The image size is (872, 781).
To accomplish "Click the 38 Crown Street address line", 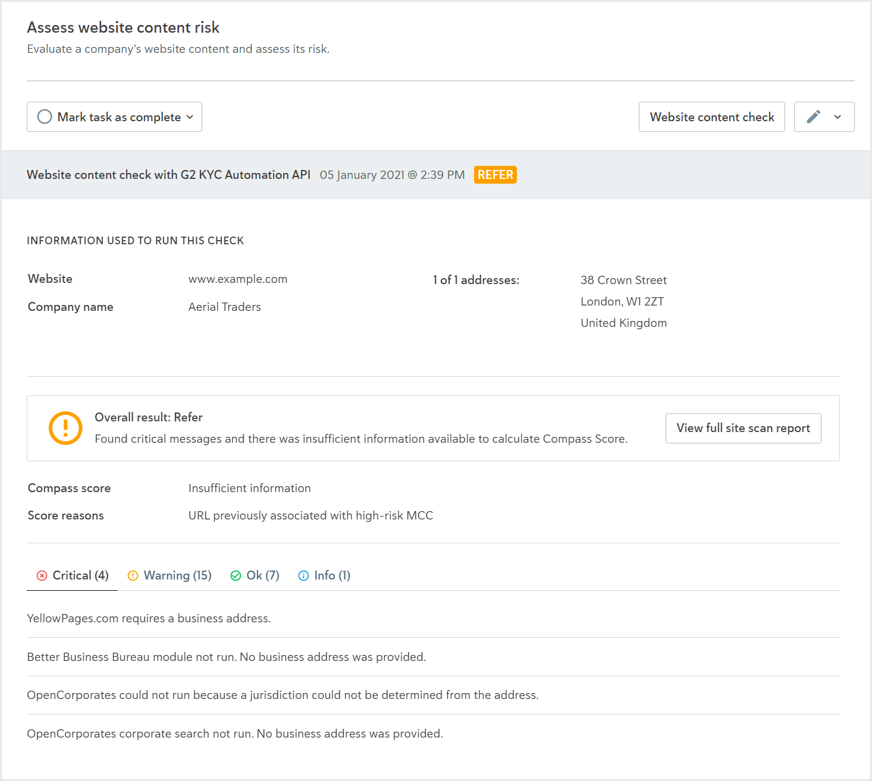I will (x=623, y=280).
